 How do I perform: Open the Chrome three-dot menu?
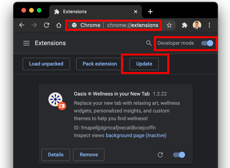click(x=209, y=25)
